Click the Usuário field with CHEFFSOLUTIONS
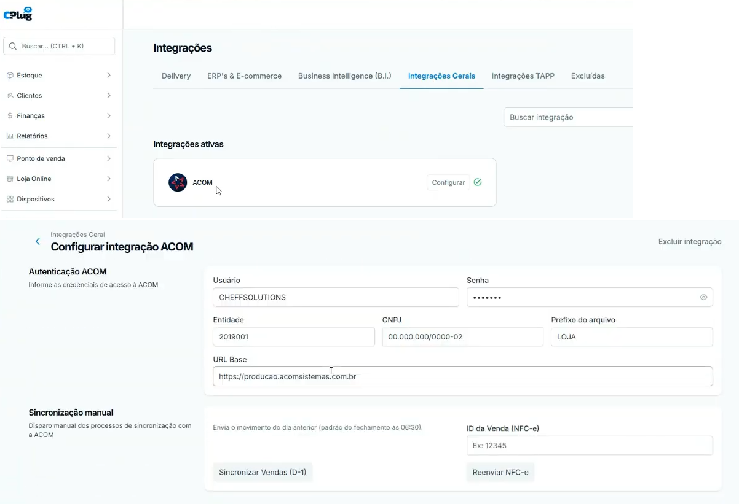739x504 pixels. pyautogui.click(x=336, y=297)
